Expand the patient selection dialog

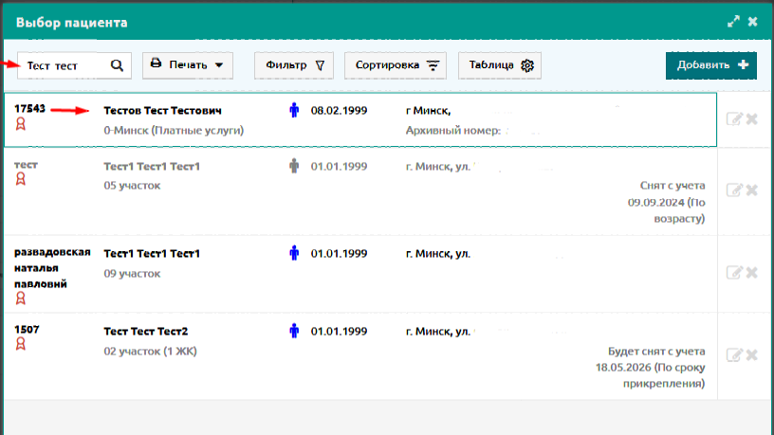tap(733, 22)
